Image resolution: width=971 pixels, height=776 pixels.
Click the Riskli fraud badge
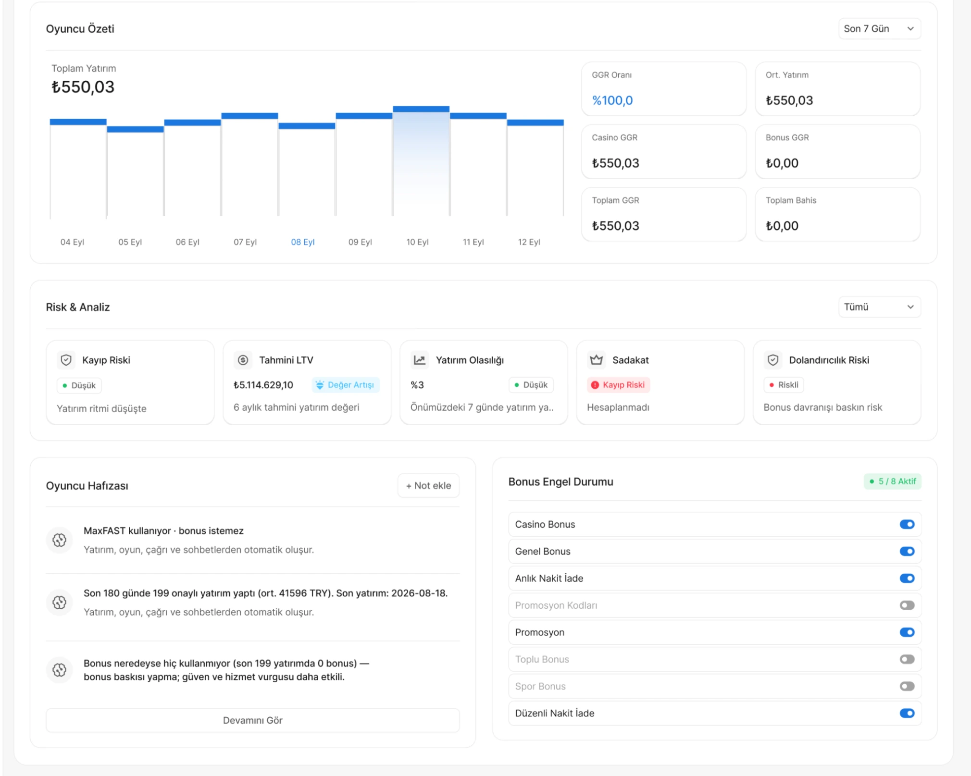point(784,385)
